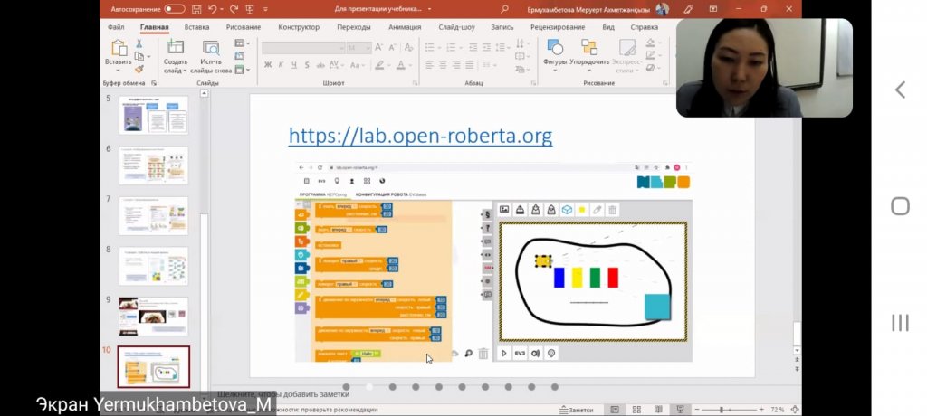
Task: Start slideshow icon in status bar
Action: click(x=680, y=410)
